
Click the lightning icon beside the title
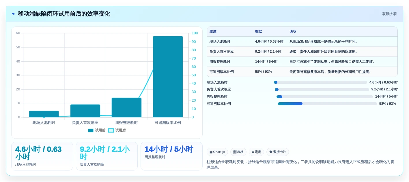click(x=14, y=14)
